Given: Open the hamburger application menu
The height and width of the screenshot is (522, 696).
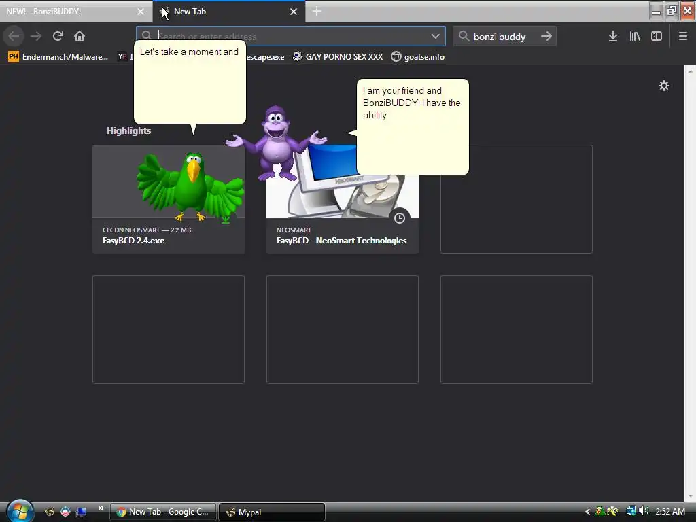Looking at the screenshot, I should [x=683, y=36].
